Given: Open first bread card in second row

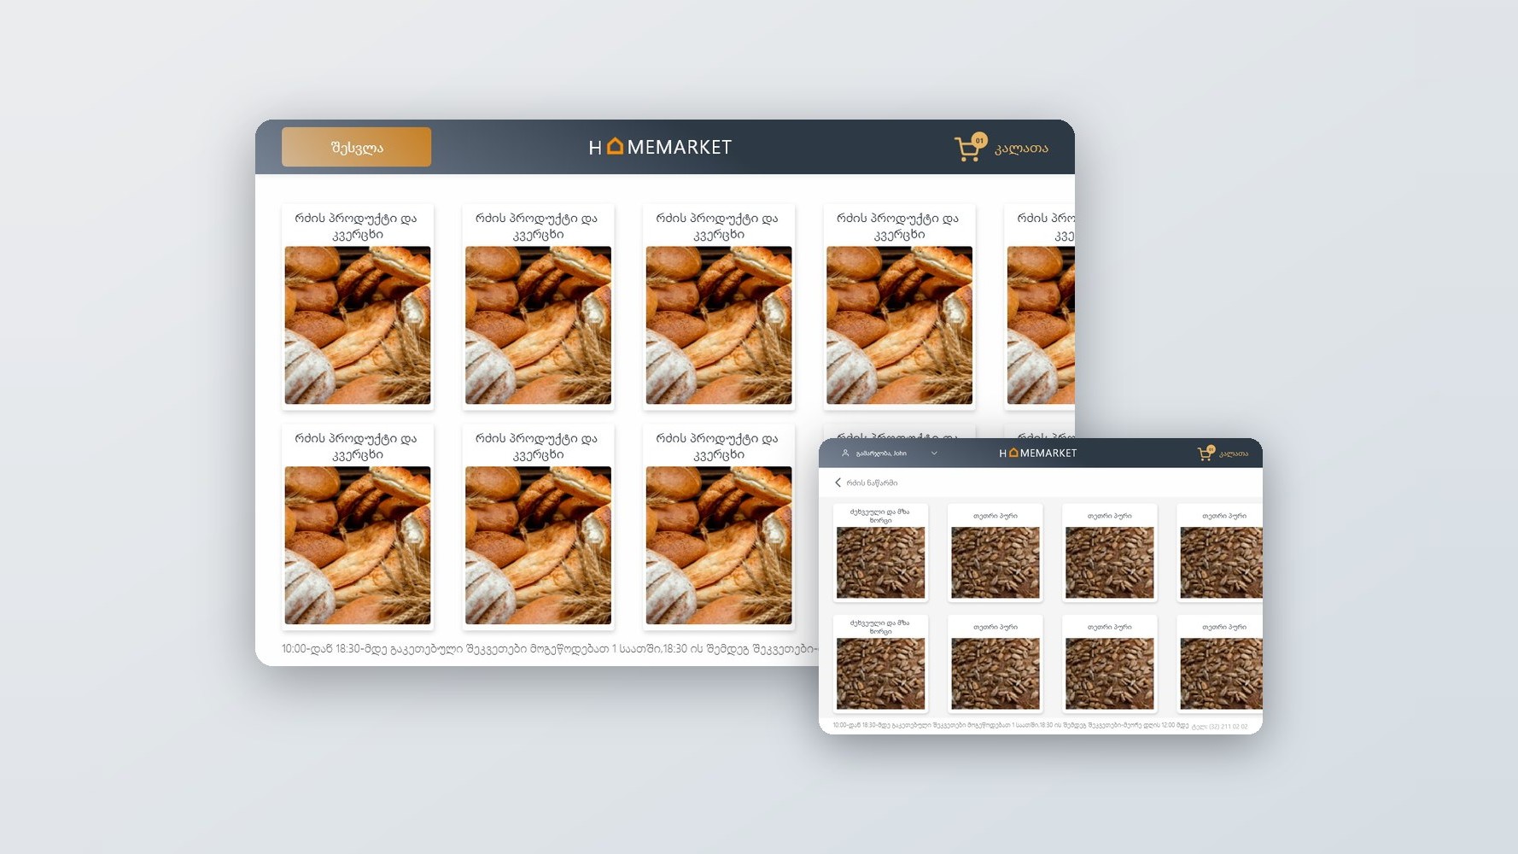Looking at the screenshot, I should pos(358,527).
